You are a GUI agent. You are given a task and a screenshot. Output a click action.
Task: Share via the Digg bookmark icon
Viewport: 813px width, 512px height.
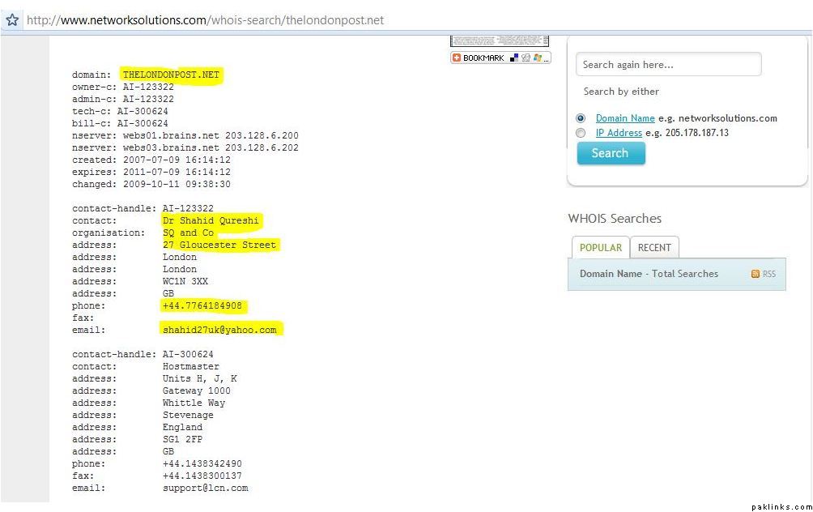click(526, 58)
